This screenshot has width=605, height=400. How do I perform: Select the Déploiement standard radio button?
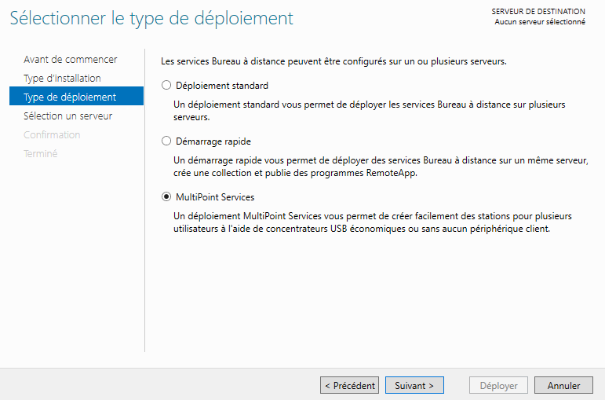(x=166, y=85)
